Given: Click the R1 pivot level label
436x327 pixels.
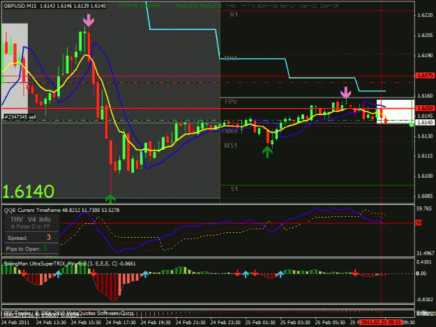Looking at the screenshot, I should tap(234, 15).
